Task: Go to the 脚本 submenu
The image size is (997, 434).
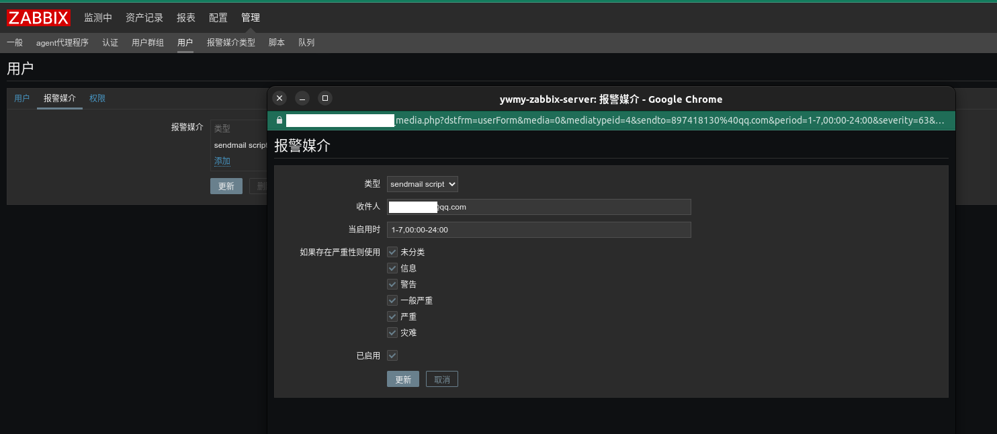Action: [277, 42]
